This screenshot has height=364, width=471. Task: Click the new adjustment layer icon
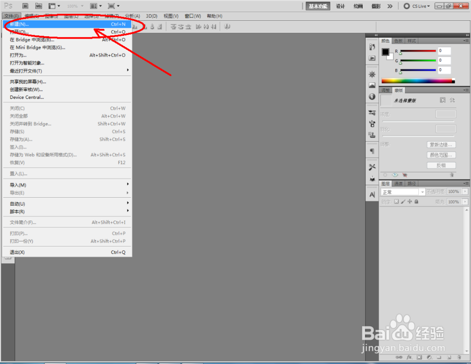[429, 357]
